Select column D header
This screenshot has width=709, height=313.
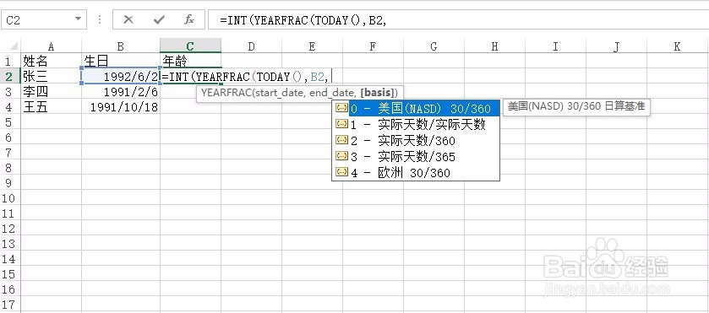tap(252, 46)
